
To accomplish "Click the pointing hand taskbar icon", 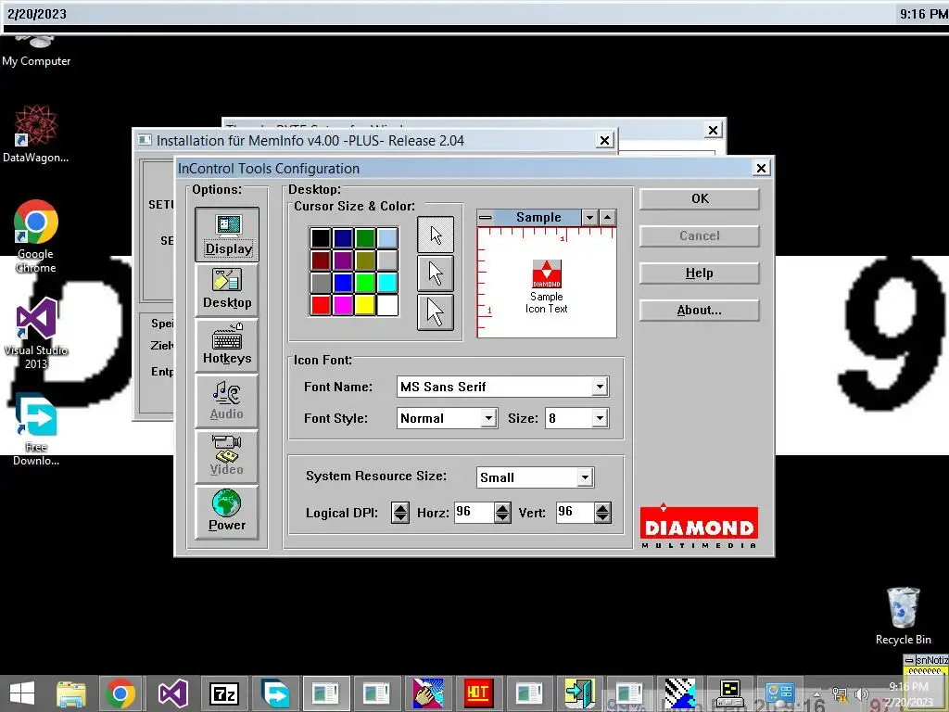I will click(428, 693).
